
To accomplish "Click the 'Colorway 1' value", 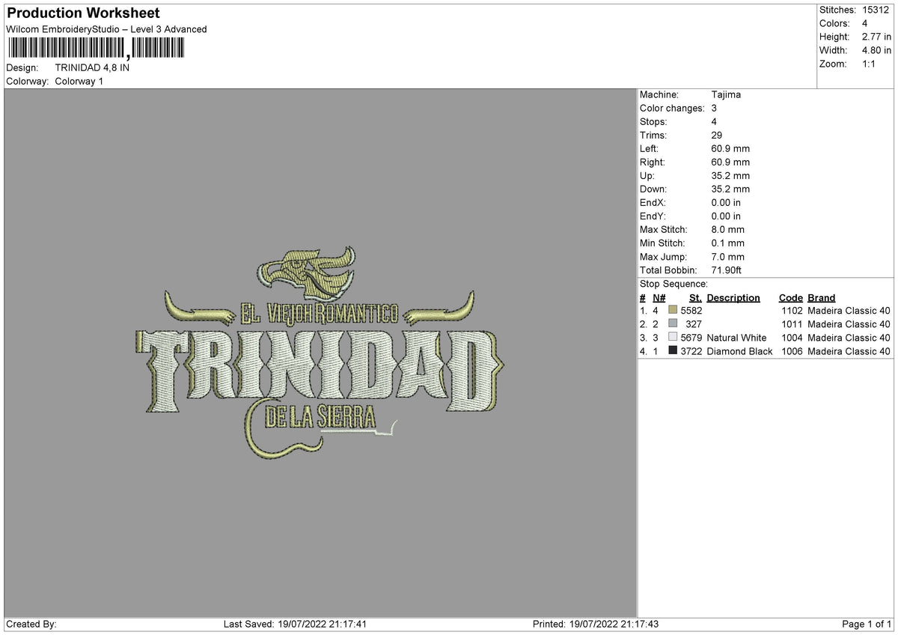I will pyautogui.click(x=79, y=81).
